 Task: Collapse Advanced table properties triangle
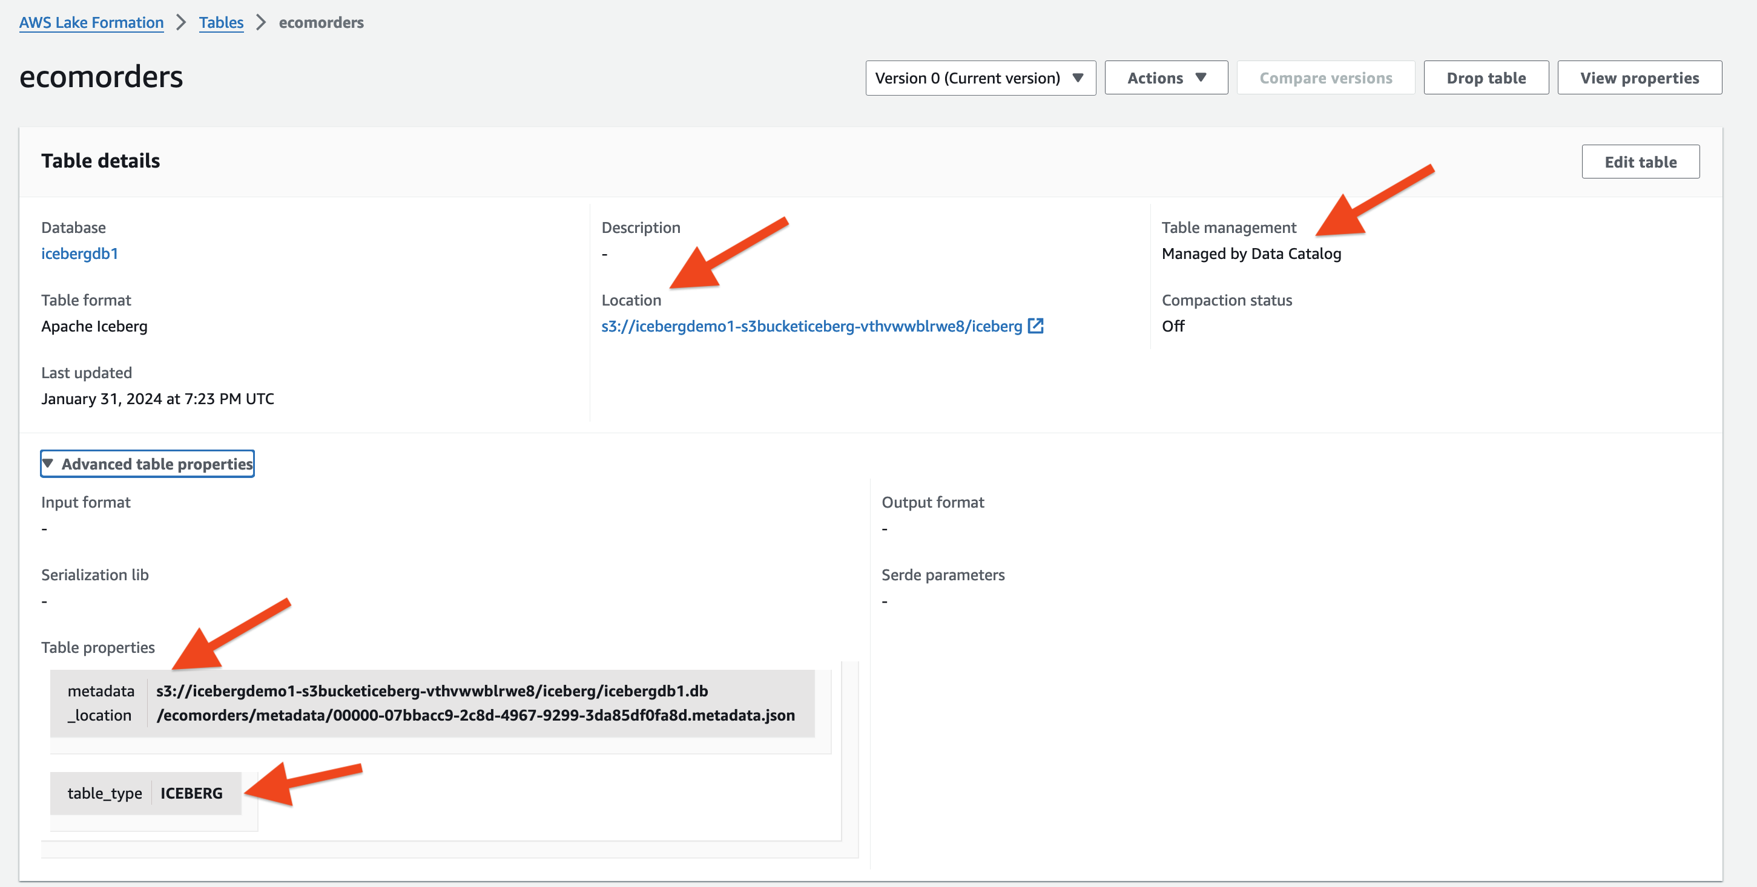pyautogui.click(x=48, y=463)
